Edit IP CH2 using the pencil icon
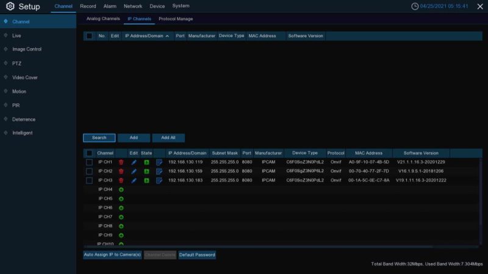Screen dimensions: 488x274 [134, 172]
